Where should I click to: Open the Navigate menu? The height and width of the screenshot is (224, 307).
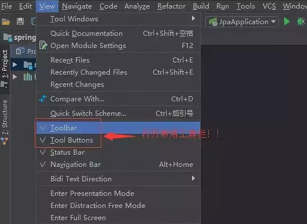pos(77,6)
